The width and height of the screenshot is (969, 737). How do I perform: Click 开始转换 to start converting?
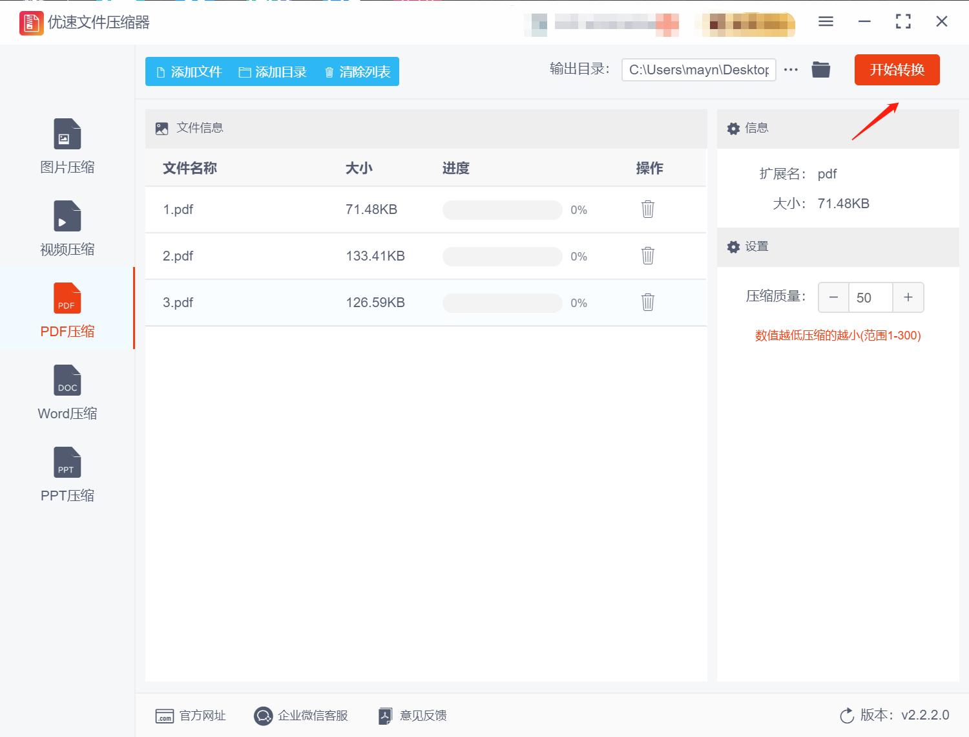point(897,70)
